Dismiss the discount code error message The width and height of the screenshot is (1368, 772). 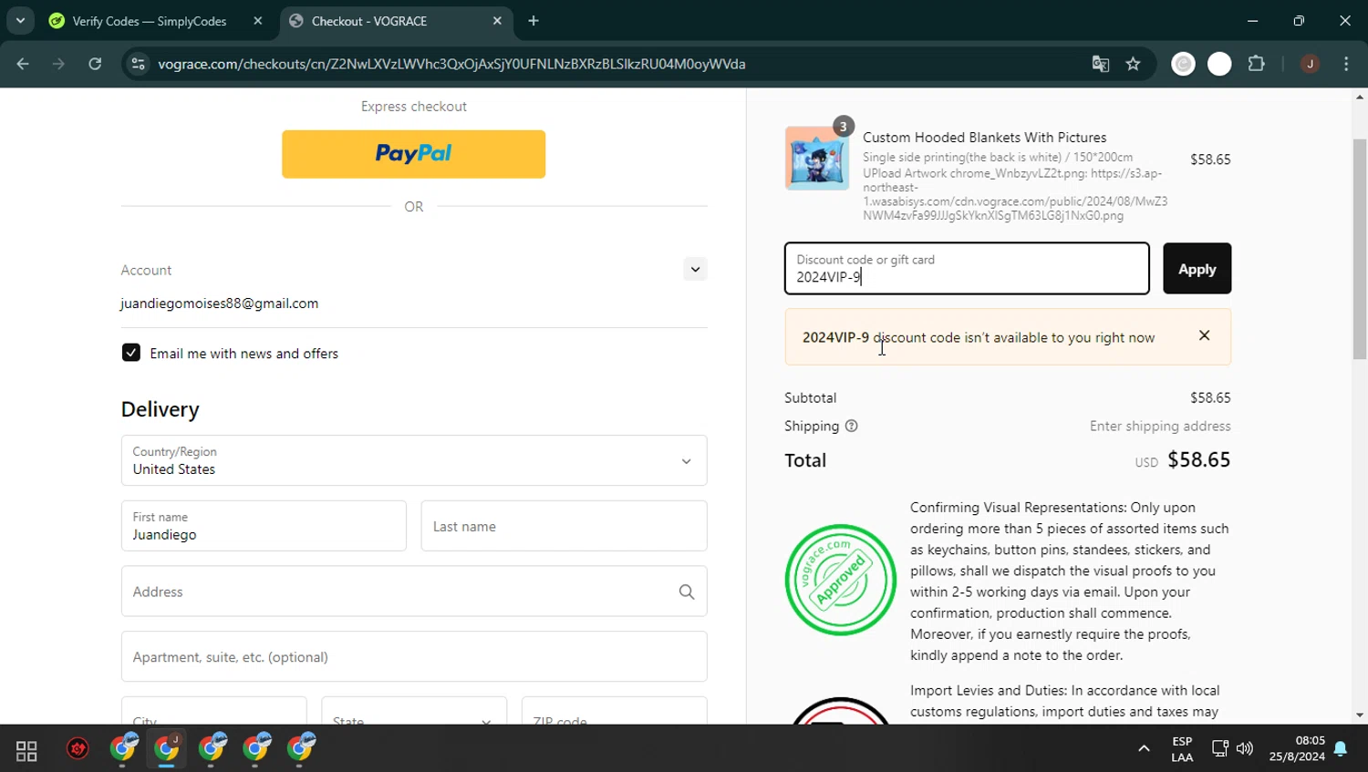point(1204,335)
